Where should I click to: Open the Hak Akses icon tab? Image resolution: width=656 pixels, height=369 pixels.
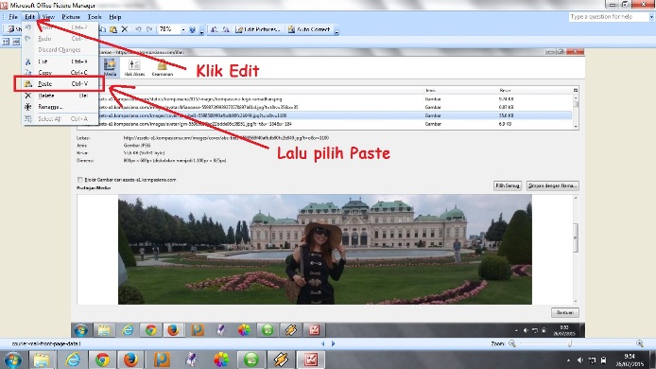(x=134, y=67)
